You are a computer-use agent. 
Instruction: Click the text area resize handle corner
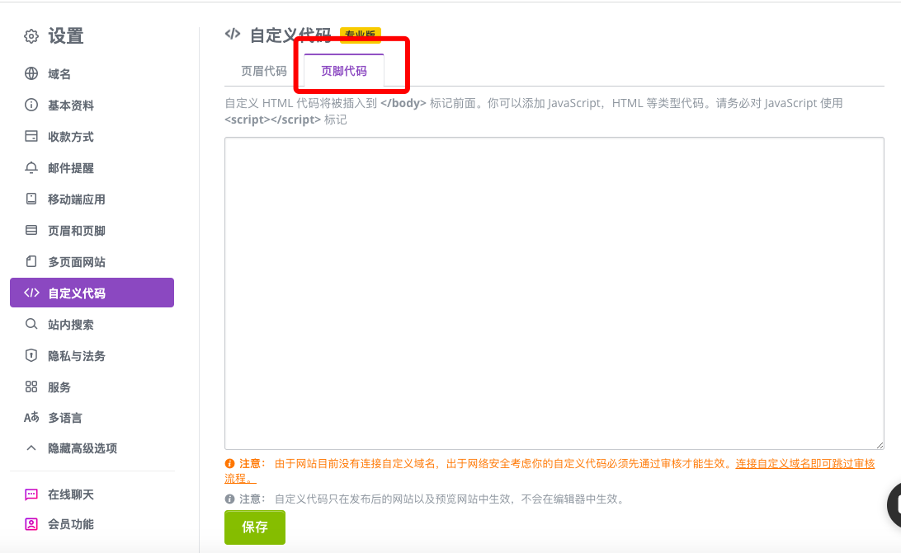click(x=880, y=445)
